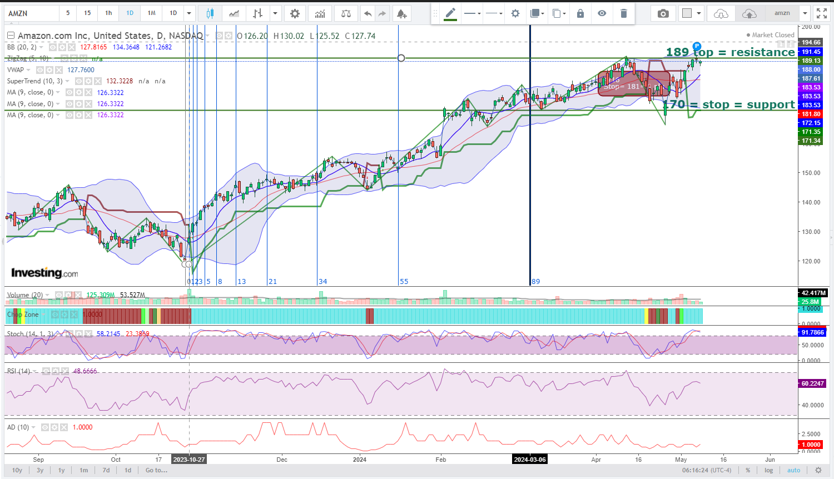Save chart layout to cloud

pyautogui.click(x=749, y=13)
